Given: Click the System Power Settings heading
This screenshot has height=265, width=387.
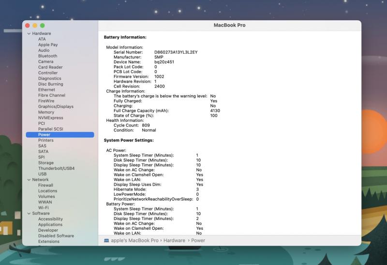Looking at the screenshot, I should [x=129, y=140].
